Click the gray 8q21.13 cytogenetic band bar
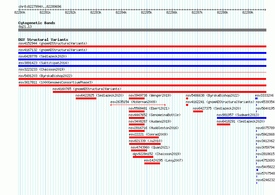Image resolution: width=275 pixels, height=195 pixels. 142,30
